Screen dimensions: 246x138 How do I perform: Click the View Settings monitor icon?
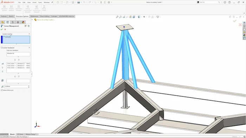(x=158, y=17)
